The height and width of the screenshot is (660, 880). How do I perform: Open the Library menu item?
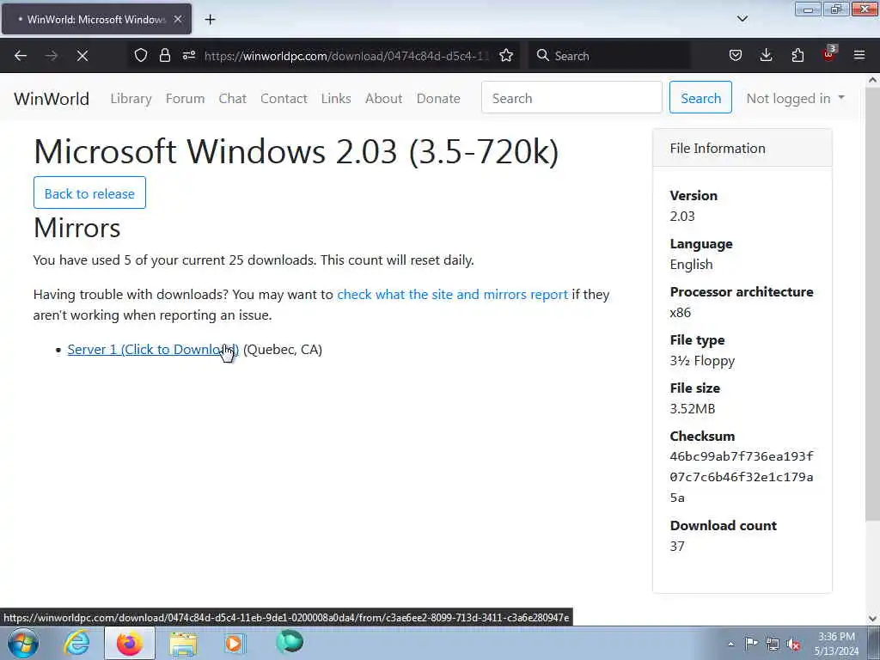(131, 99)
